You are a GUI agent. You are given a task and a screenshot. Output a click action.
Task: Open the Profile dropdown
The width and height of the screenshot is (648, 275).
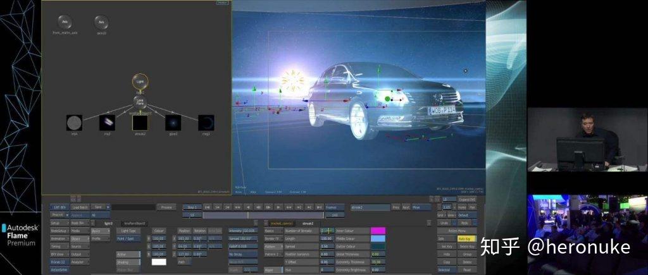coord(101,239)
